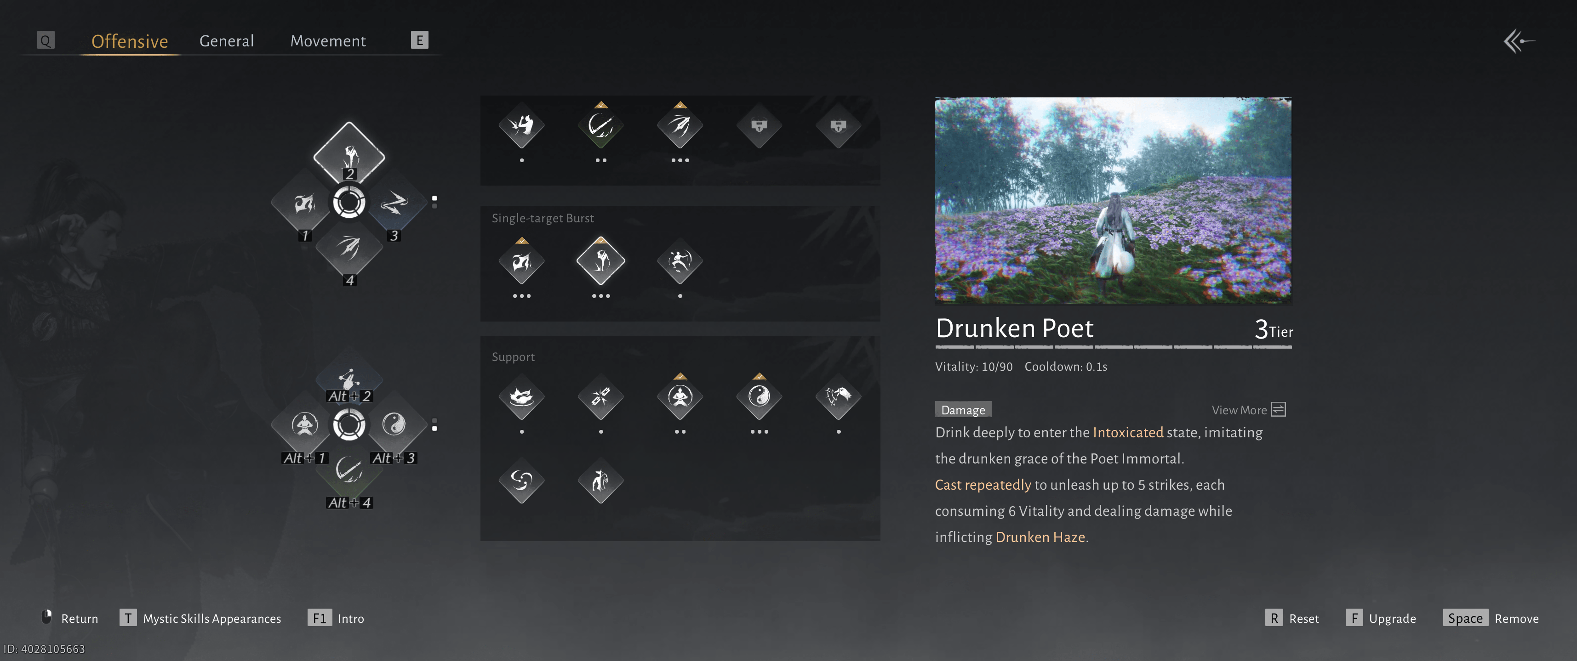Click the first locked skill slot
This screenshot has height=661, width=1577.
coord(759,126)
